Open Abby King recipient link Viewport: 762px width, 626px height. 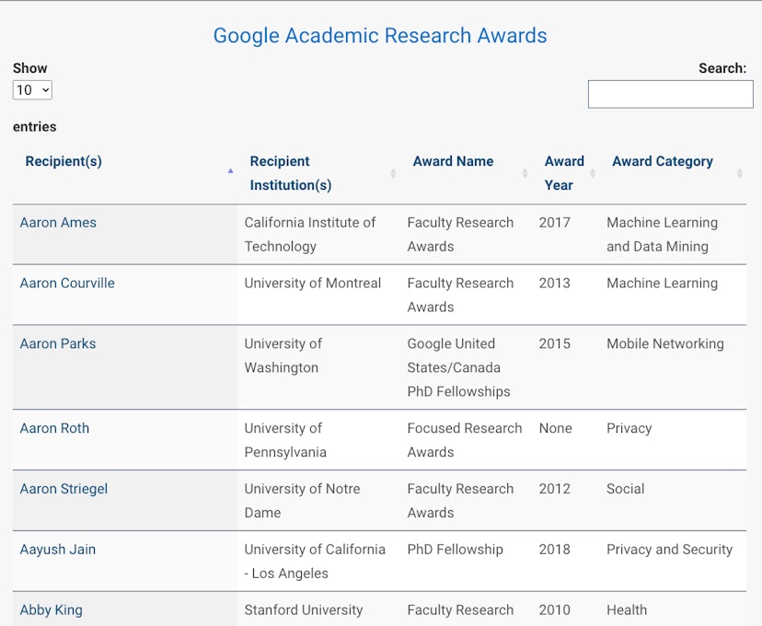click(x=51, y=610)
